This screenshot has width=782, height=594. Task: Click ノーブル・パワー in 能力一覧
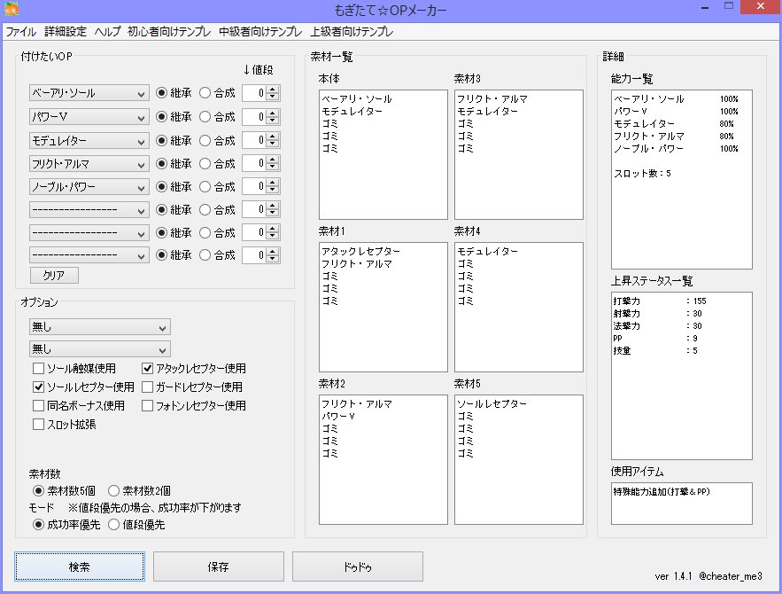[x=649, y=148]
